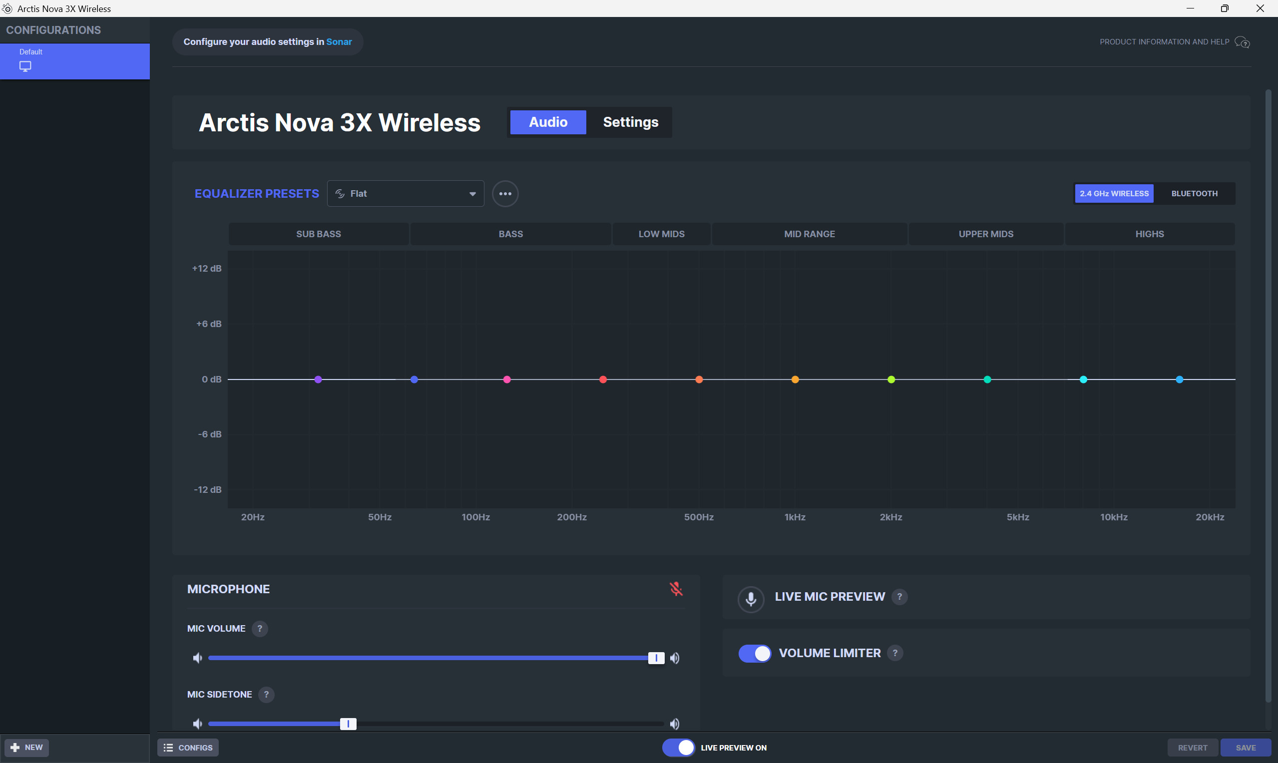Open the CONFIGS list button
Image resolution: width=1278 pixels, height=763 pixels.
(188, 748)
